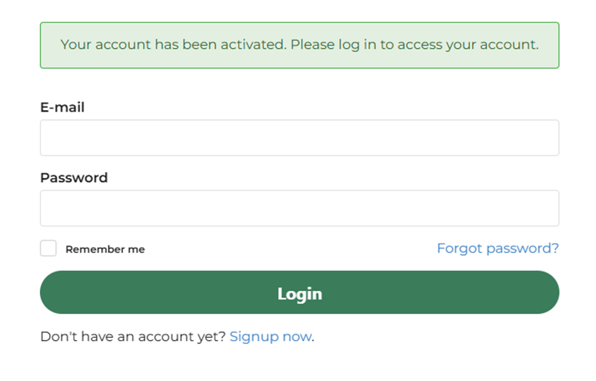This screenshot has width=596, height=381.
Task: Enable the Remember me checkbox
Action: [x=48, y=248]
